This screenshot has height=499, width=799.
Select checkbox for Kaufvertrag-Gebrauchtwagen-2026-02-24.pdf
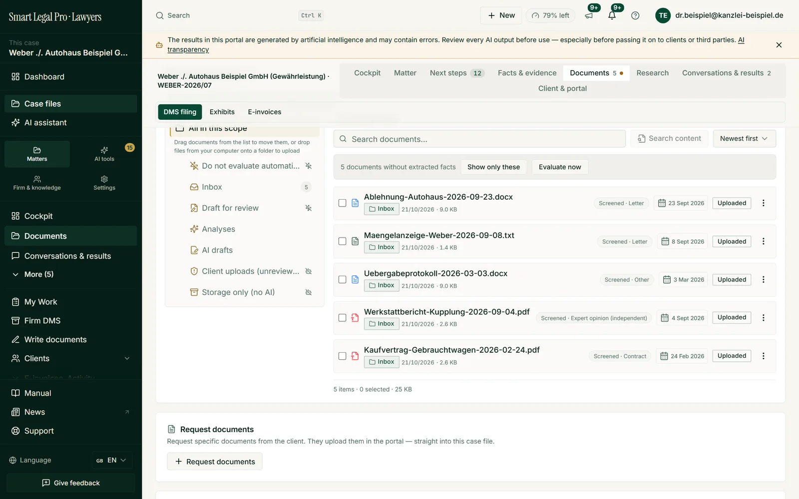(343, 356)
